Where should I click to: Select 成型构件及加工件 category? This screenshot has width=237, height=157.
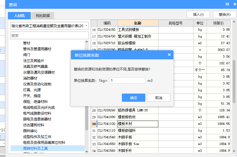(37, 137)
